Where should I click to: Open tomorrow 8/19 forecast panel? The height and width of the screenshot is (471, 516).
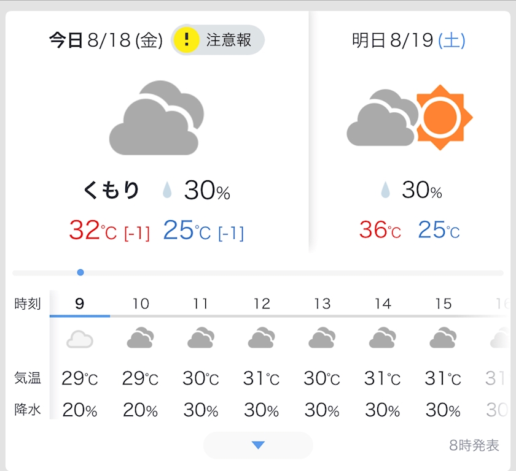click(408, 41)
